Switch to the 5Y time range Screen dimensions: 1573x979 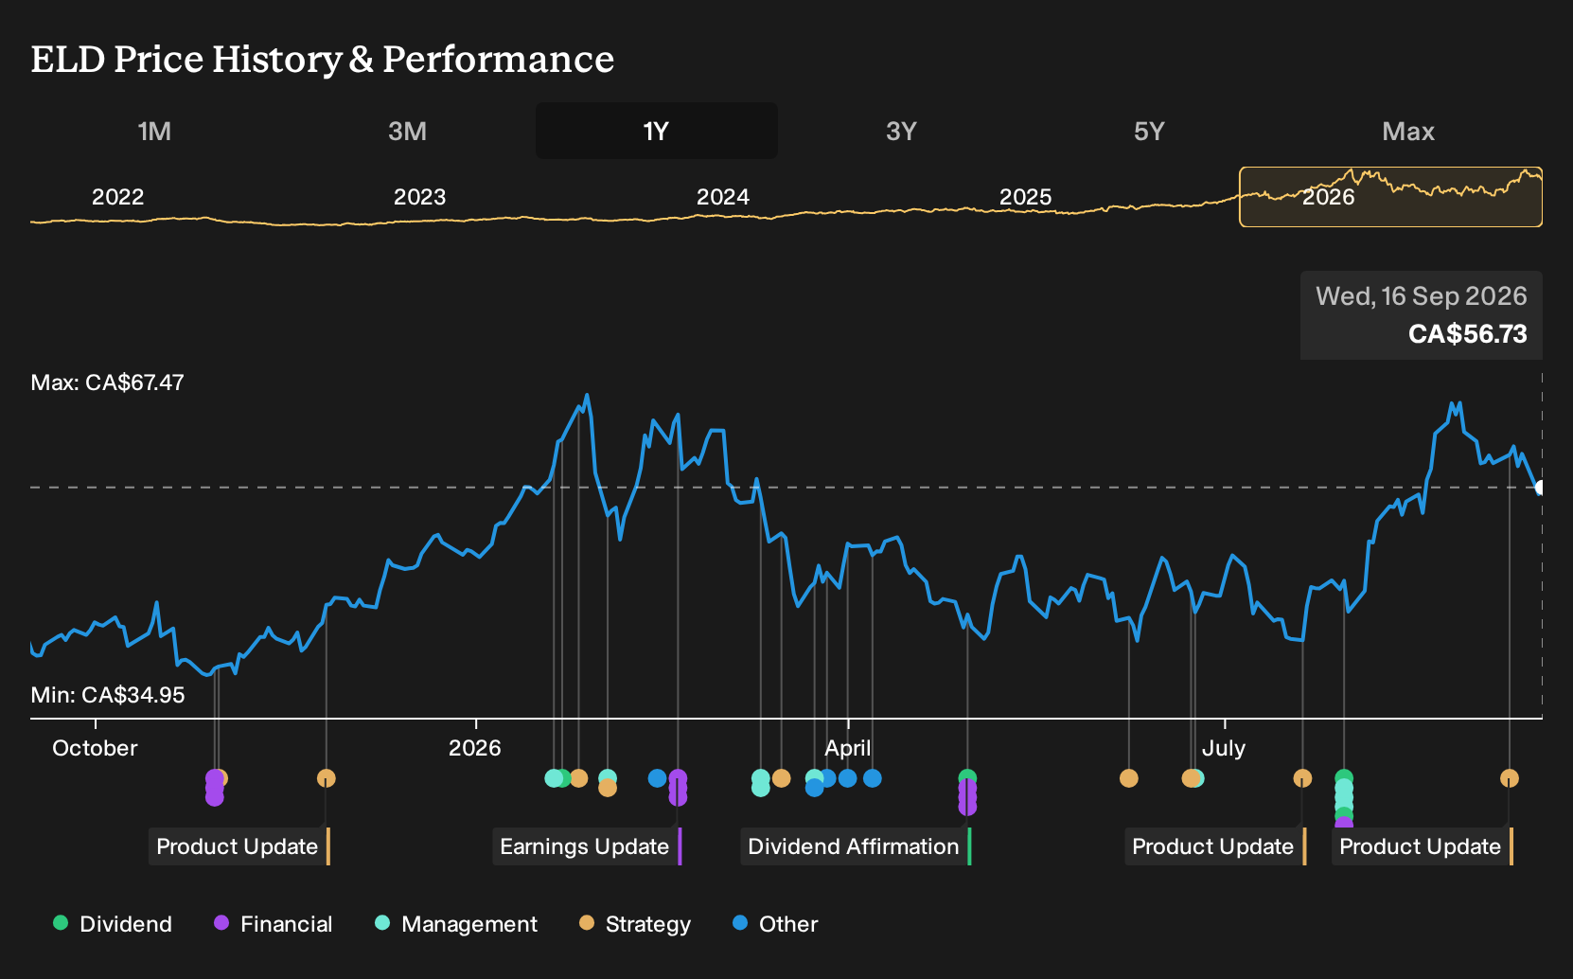pyautogui.click(x=1149, y=131)
